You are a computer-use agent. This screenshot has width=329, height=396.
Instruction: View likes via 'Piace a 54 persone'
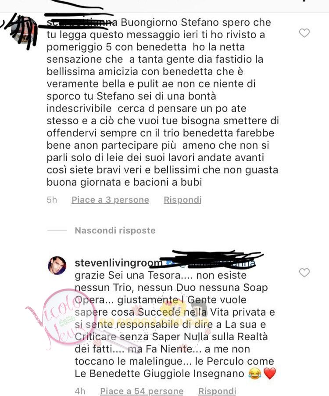click(x=142, y=391)
